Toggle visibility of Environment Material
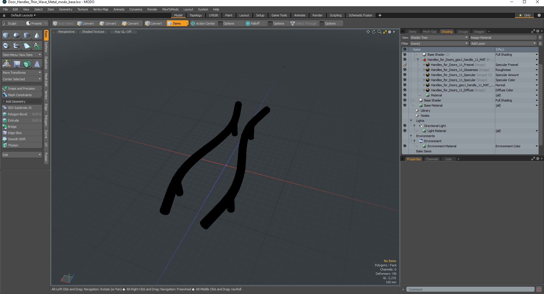Image resolution: width=544 pixels, height=294 pixels. [x=405, y=146]
